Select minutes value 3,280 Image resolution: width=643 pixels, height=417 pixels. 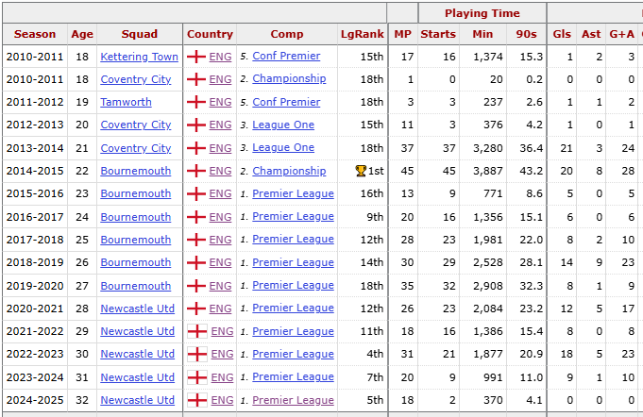tap(488, 148)
